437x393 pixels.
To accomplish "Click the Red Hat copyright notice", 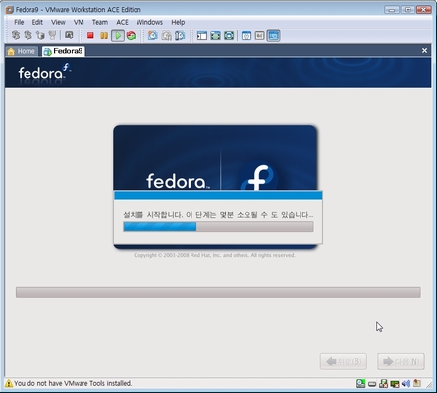I will [x=214, y=255].
